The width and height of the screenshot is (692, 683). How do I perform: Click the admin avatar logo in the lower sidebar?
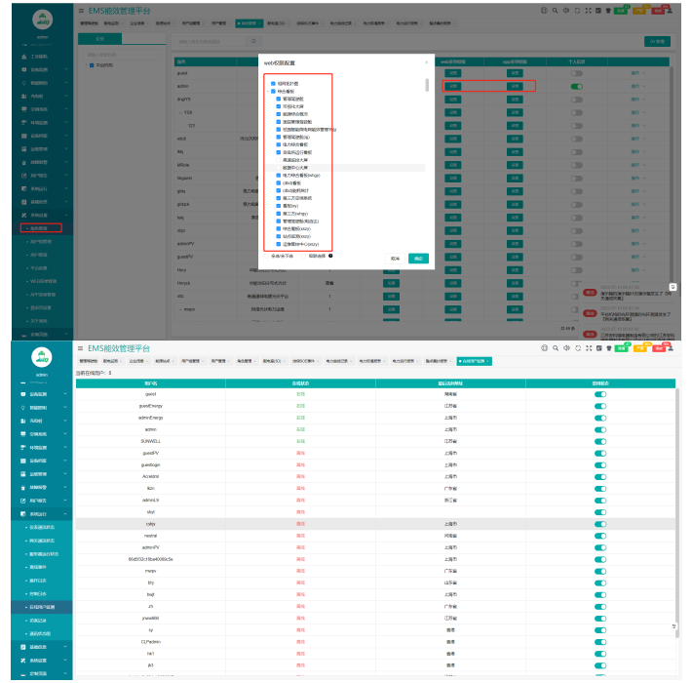(x=42, y=358)
